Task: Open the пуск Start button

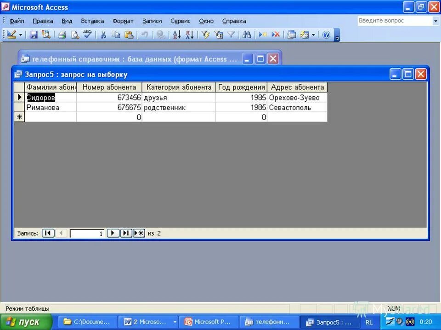Action: (x=26, y=322)
